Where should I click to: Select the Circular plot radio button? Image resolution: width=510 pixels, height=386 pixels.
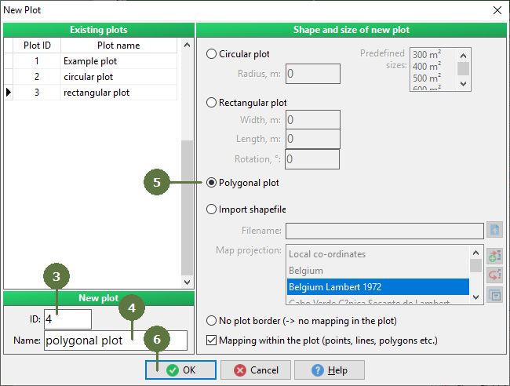coord(211,53)
